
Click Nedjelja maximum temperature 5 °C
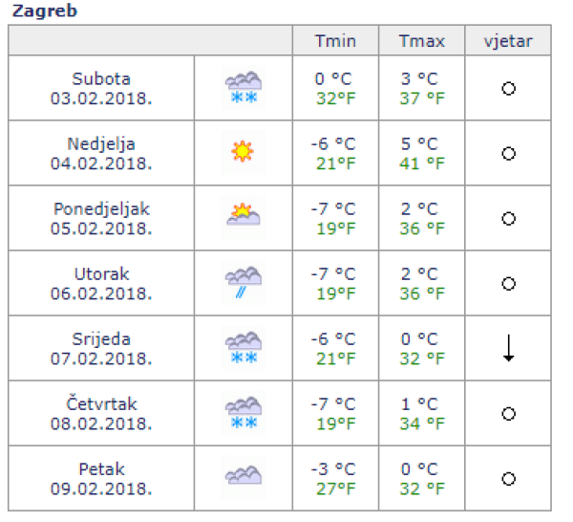(420, 143)
